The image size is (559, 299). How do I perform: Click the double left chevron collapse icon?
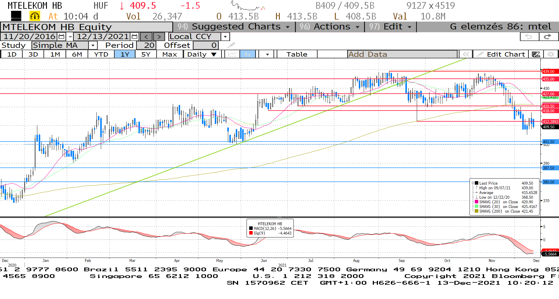point(466,54)
